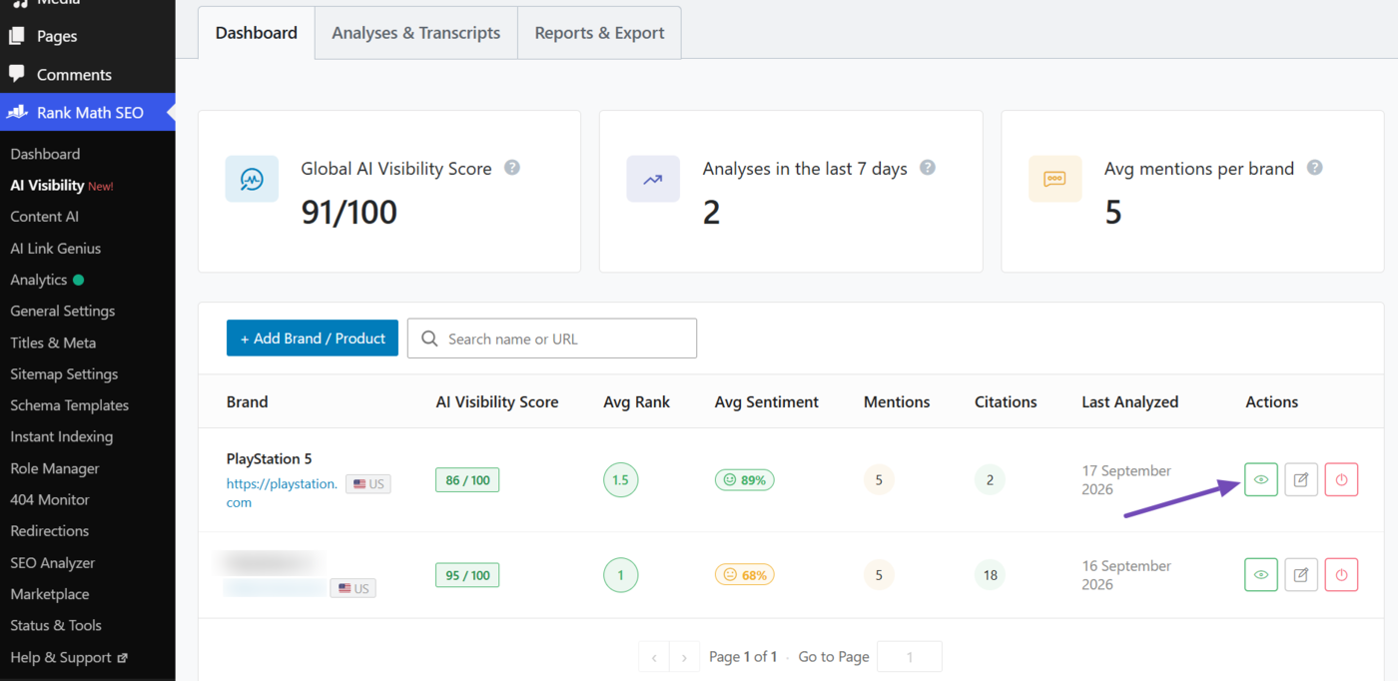Click the 18 citations value

(991, 575)
